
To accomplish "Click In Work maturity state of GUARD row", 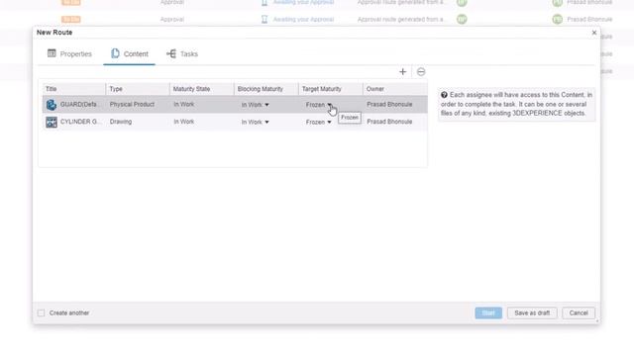I will 184,104.
